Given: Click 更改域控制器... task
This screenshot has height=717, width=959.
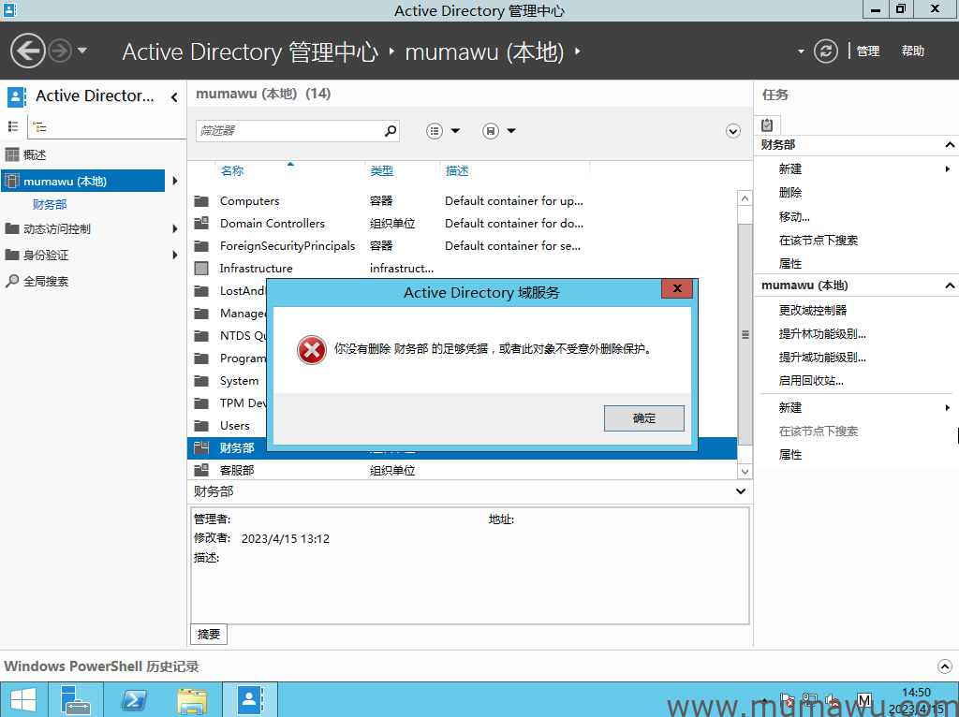Looking at the screenshot, I should tap(813, 310).
